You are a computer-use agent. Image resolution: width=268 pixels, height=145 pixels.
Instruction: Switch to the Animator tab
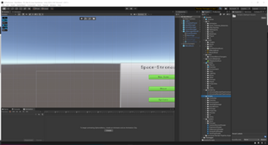tap(17, 12)
